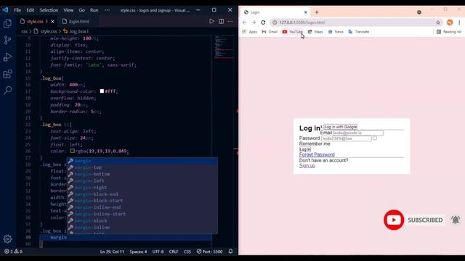Choose margin-bottom suggestion
The image size is (465, 261).
tap(142, 174)
